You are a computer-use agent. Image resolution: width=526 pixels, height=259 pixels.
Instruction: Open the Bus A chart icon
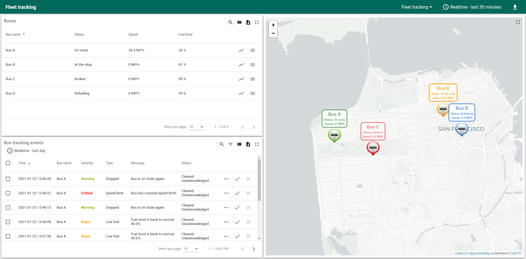[241, 50]
